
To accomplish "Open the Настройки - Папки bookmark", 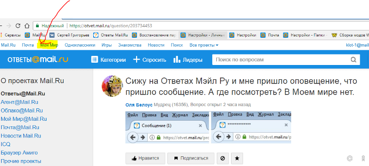I will tap(305, 35).
